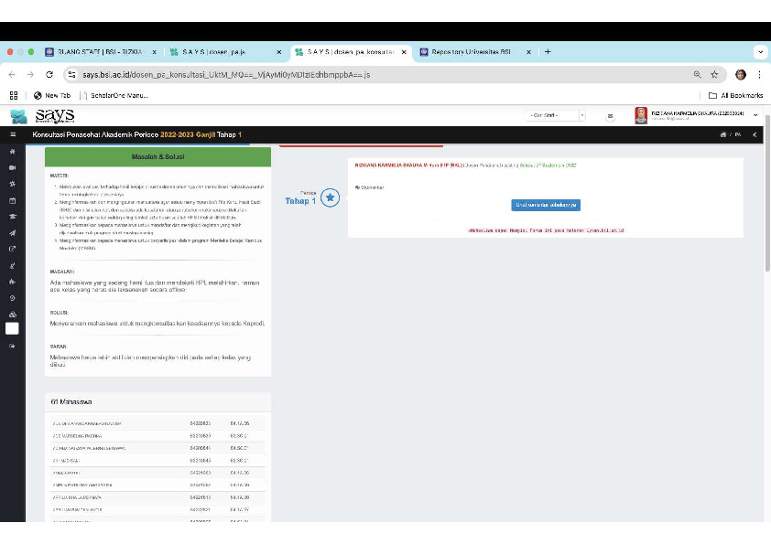Open the tab search dropdown arrow
The width and height of the screenshot is (771, 544).
point(760,51)
